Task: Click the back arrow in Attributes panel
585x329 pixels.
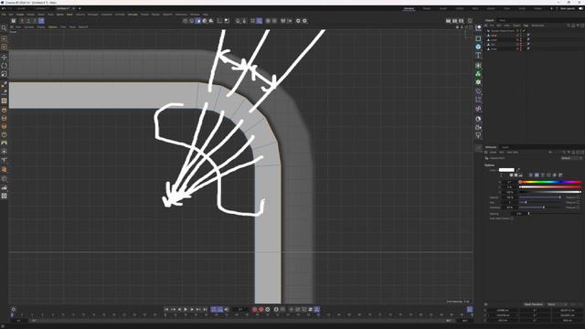Action: pos(550,153)
